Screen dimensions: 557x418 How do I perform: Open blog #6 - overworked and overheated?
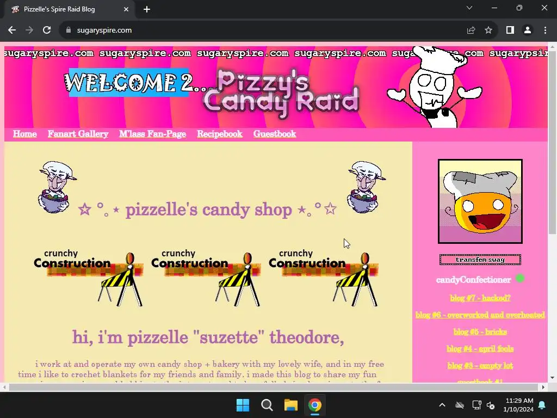click(x=480, y=315)
